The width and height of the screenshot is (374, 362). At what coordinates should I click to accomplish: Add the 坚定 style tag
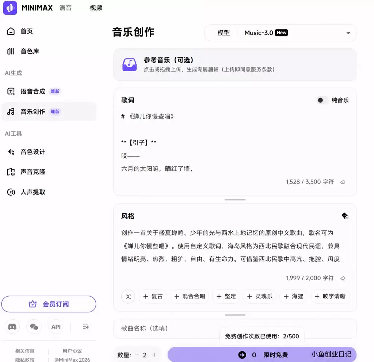click(x=226, y=296)
